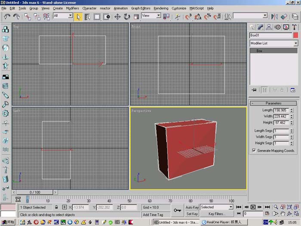Click the Set Keys key icon

pos(177,211)
